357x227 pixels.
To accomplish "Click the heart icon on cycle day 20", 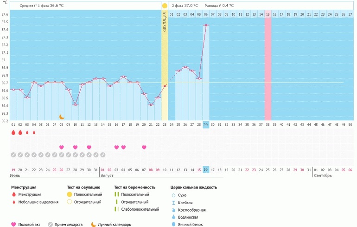I will tap(144, 147).
